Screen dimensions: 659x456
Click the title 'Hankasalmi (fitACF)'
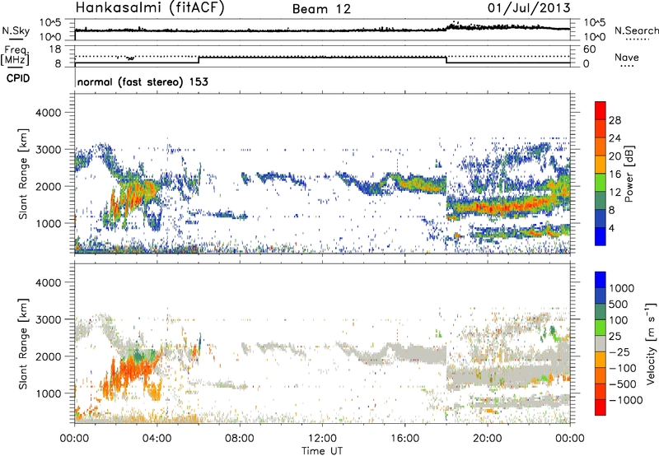[150, 8]
